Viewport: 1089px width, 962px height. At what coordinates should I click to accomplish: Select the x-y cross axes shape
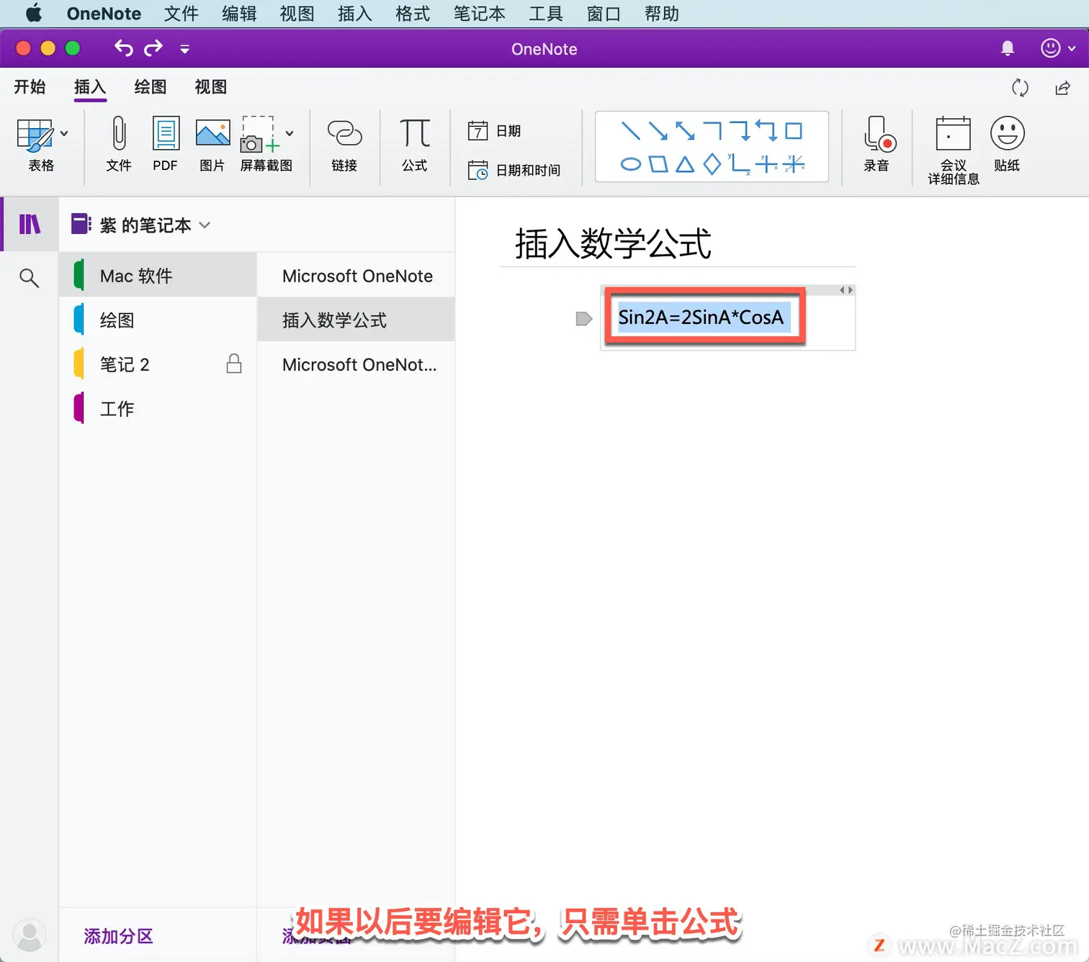pos(766,164)
